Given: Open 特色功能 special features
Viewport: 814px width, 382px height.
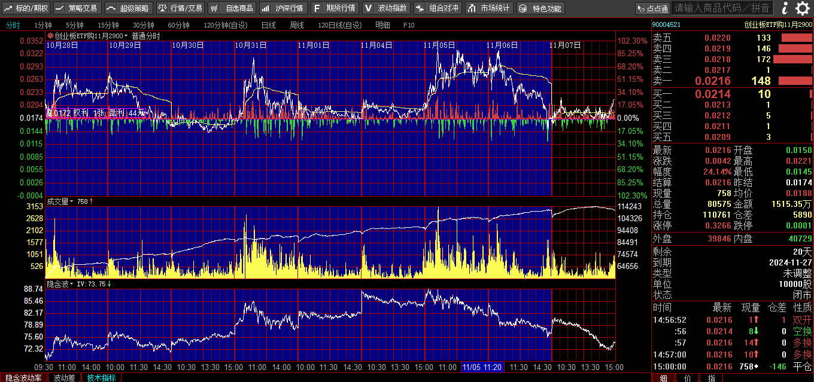Looking at the screenshot, I should pos(540,8).
